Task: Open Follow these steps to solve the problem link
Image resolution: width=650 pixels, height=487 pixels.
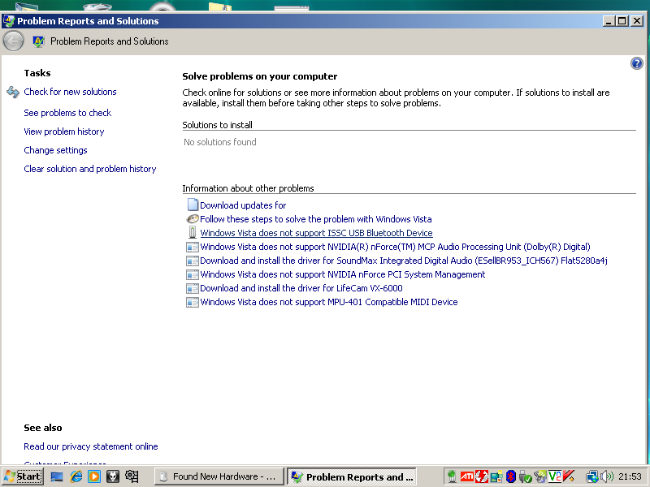Action: pyautogui.click(x=316, y=219)
